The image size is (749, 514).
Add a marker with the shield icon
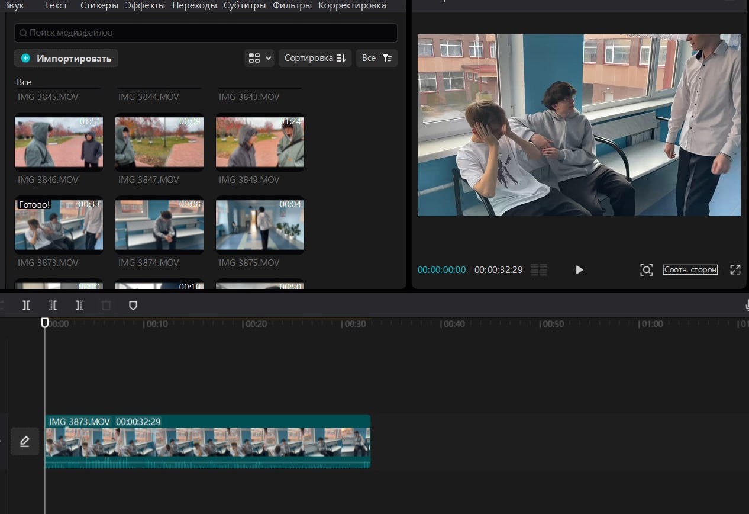tap(133, 306)
